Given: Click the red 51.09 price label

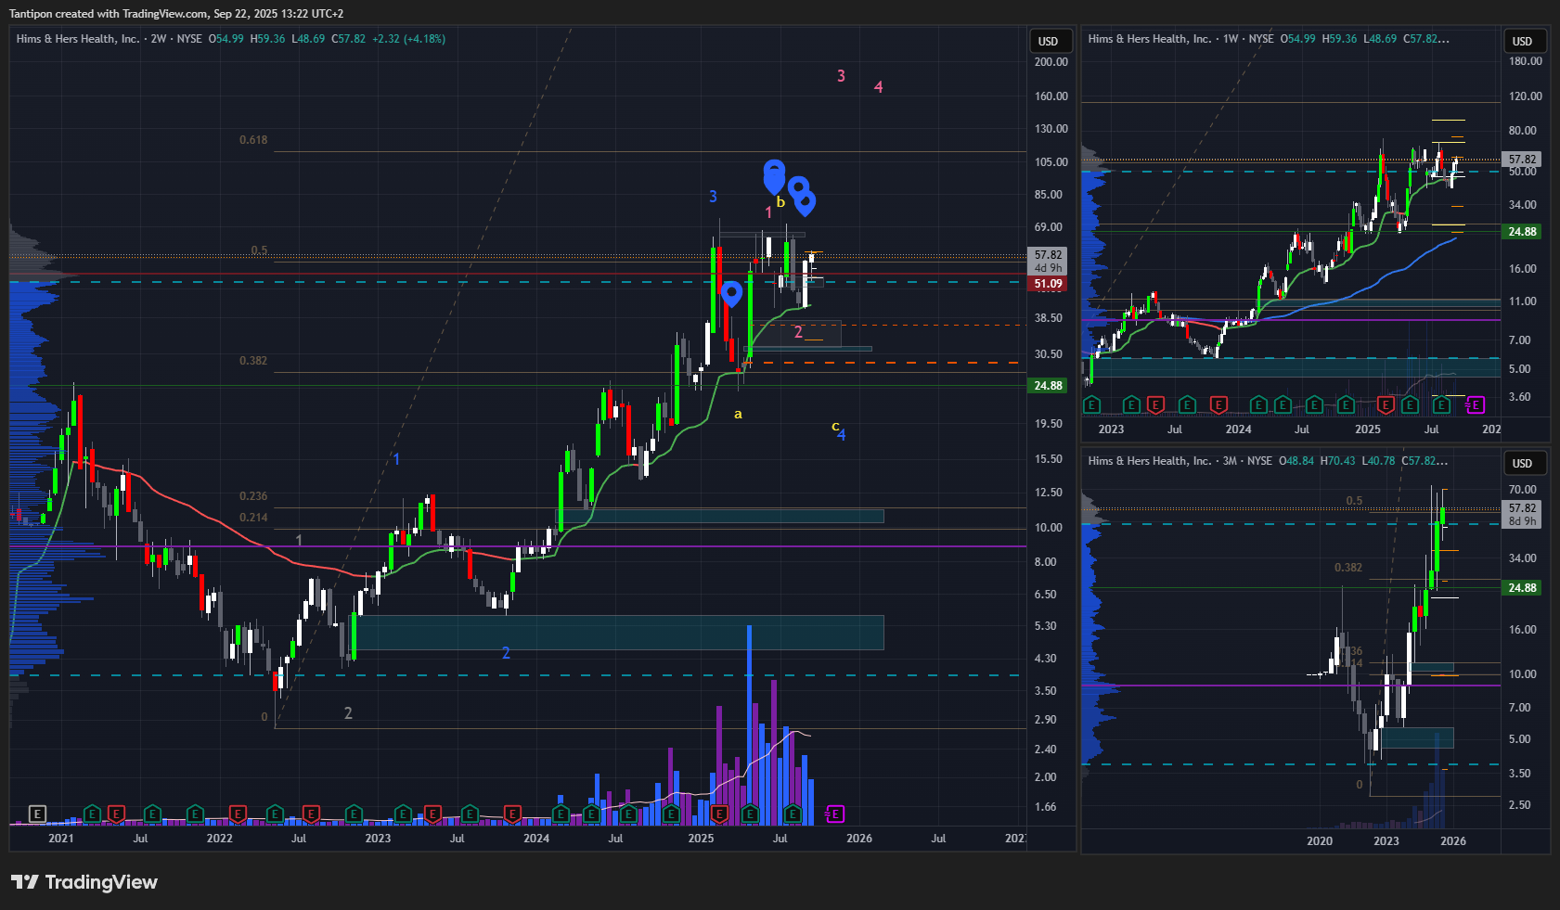Looking at the screenshot, I should 1048,284.
